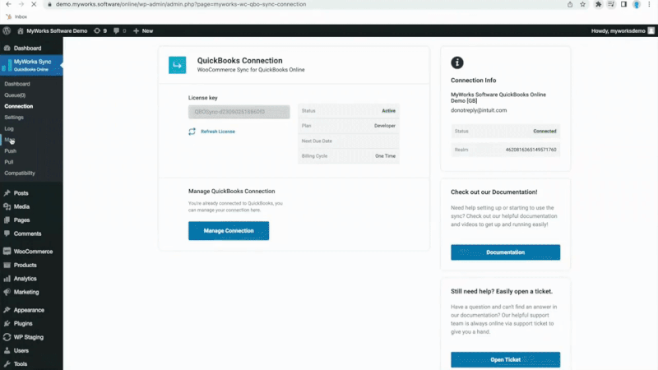Open the Compatibility submenu item

click(x=20, y=173)
